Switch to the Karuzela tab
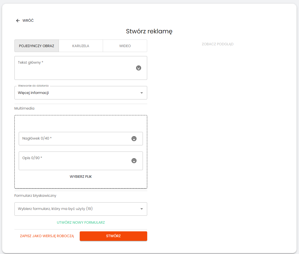 pos(81,46)
